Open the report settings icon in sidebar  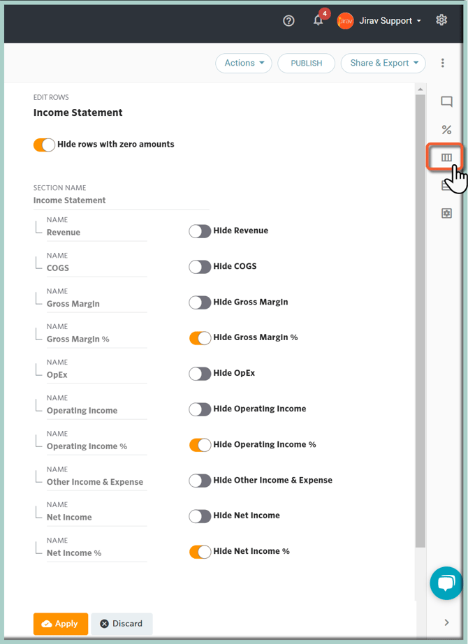446,213
